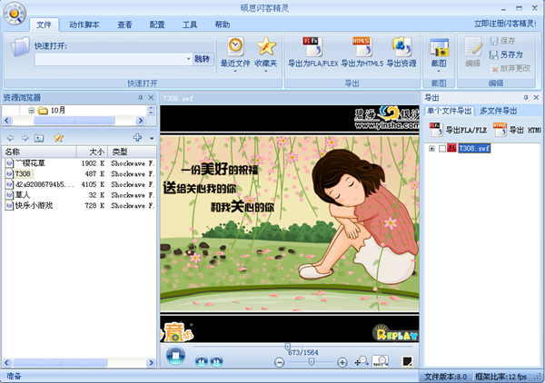Viewport: 545px width, 383px height.
Task: Click the magnifier move zoom tool
Action: point(362,361)
